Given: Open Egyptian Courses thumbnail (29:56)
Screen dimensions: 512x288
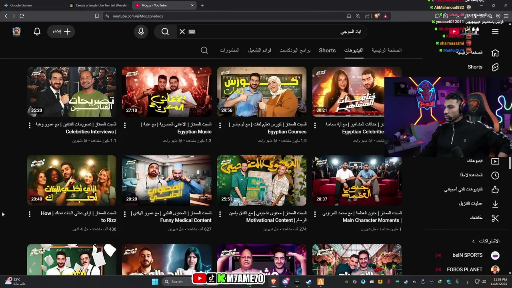Looking at the screenshot, I should [262, 92].
